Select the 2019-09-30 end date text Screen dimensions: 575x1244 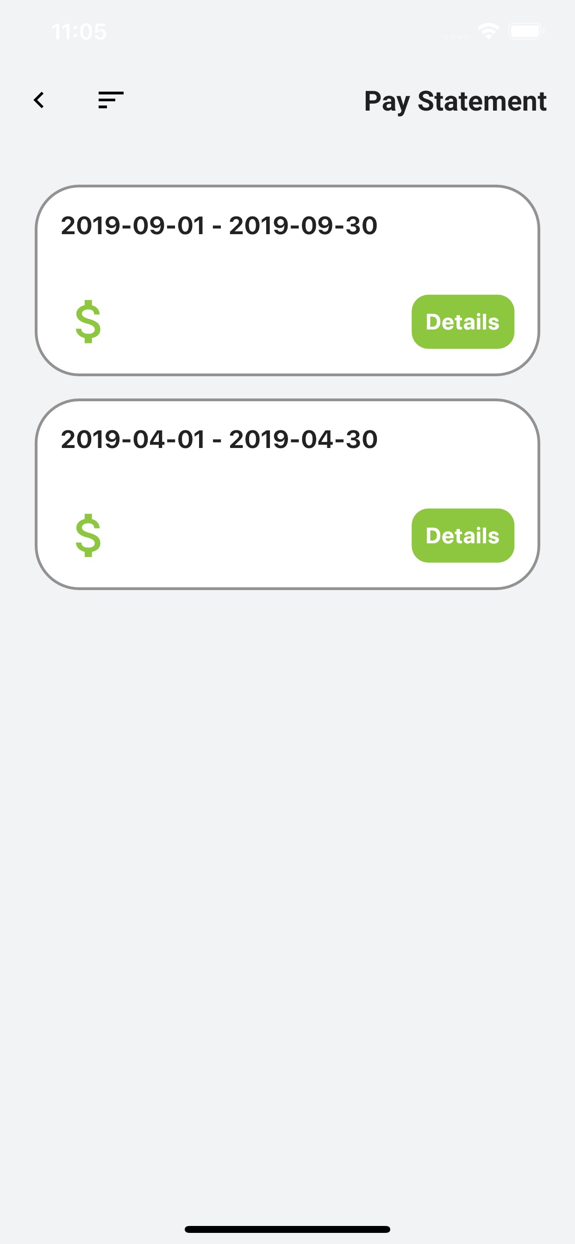tap(303, 225)
